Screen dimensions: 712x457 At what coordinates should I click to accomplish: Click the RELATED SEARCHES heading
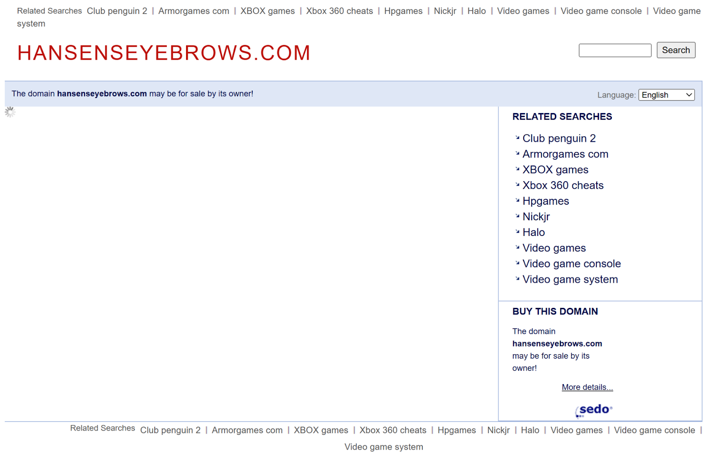pyautogui.click(x=562, y=117)
